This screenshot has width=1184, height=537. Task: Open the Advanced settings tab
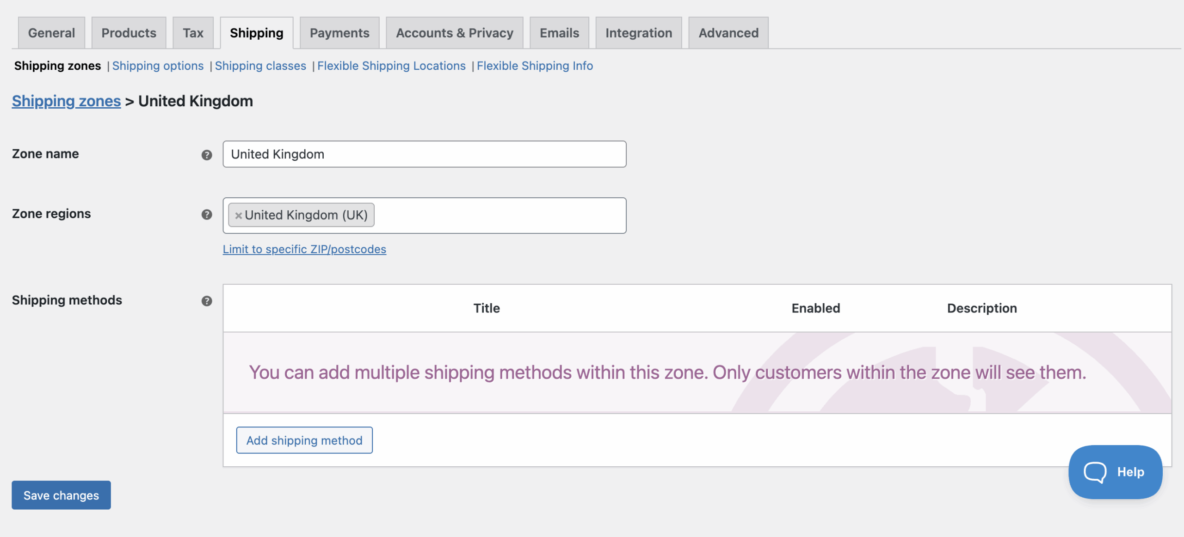pos(728,32)
